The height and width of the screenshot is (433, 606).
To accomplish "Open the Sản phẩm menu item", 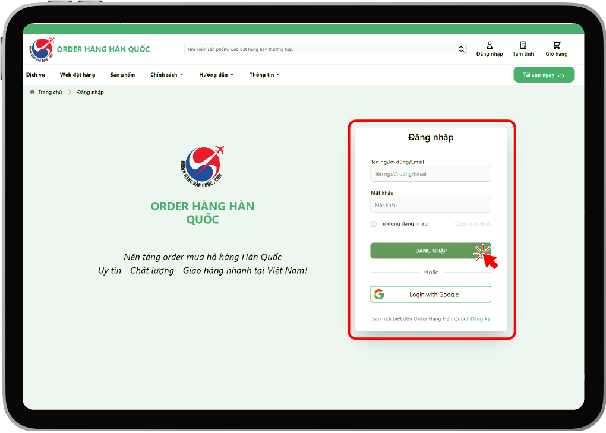I will [x=122, y=75].
